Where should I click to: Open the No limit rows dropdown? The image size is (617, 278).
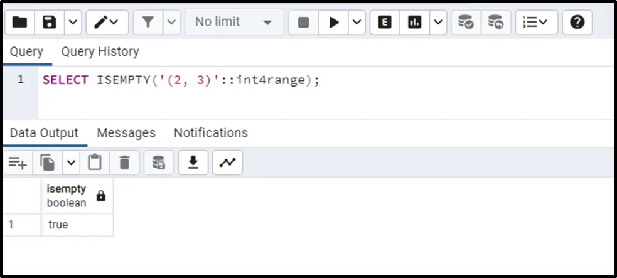pyautogui.click(x=233, y=23)
